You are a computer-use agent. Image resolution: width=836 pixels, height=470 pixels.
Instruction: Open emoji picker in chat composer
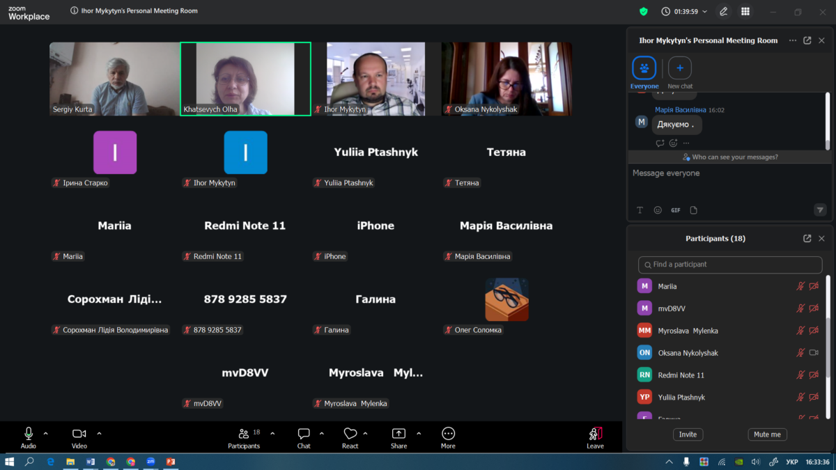click(658, 210)
